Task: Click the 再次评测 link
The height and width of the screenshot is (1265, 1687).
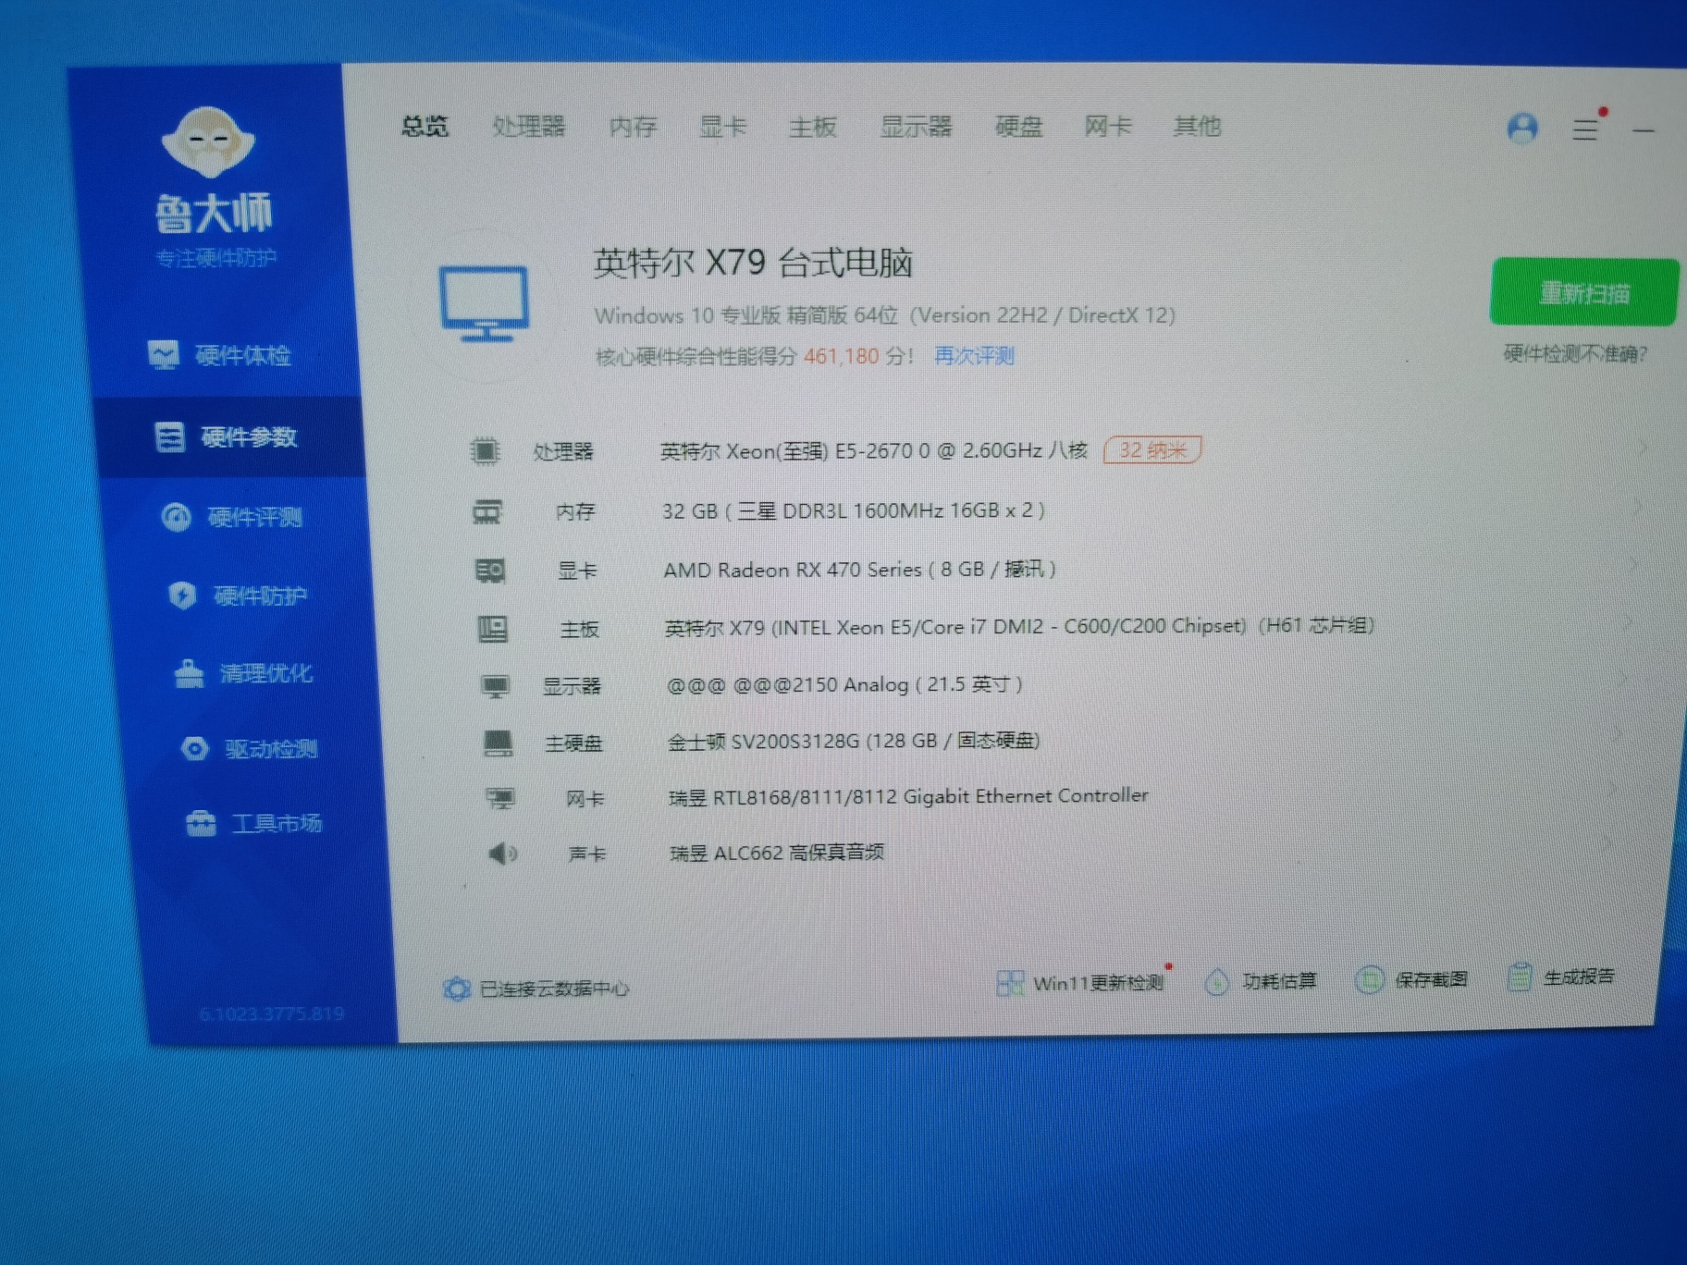Action: (x=974, y=356)
